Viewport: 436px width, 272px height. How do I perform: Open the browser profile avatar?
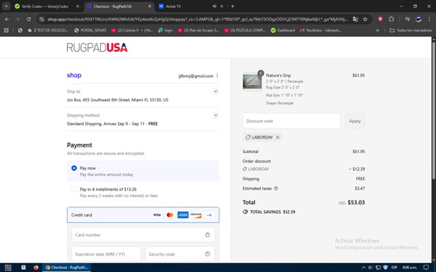tap(418, 19)
